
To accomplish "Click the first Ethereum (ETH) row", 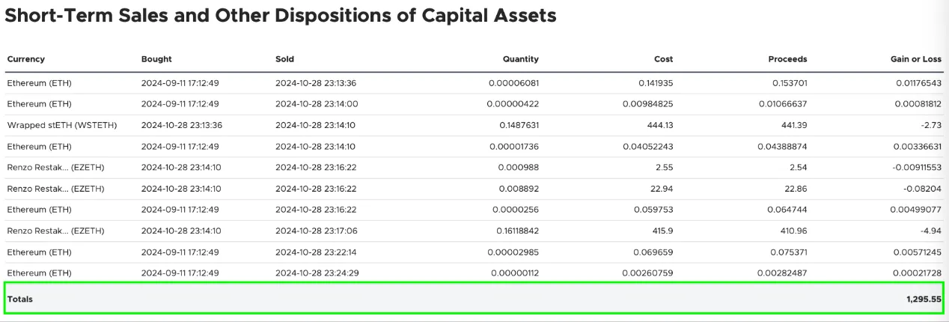I will [x=474, y=83].
